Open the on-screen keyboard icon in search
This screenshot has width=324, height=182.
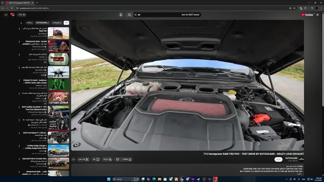[x=139, y=15]
